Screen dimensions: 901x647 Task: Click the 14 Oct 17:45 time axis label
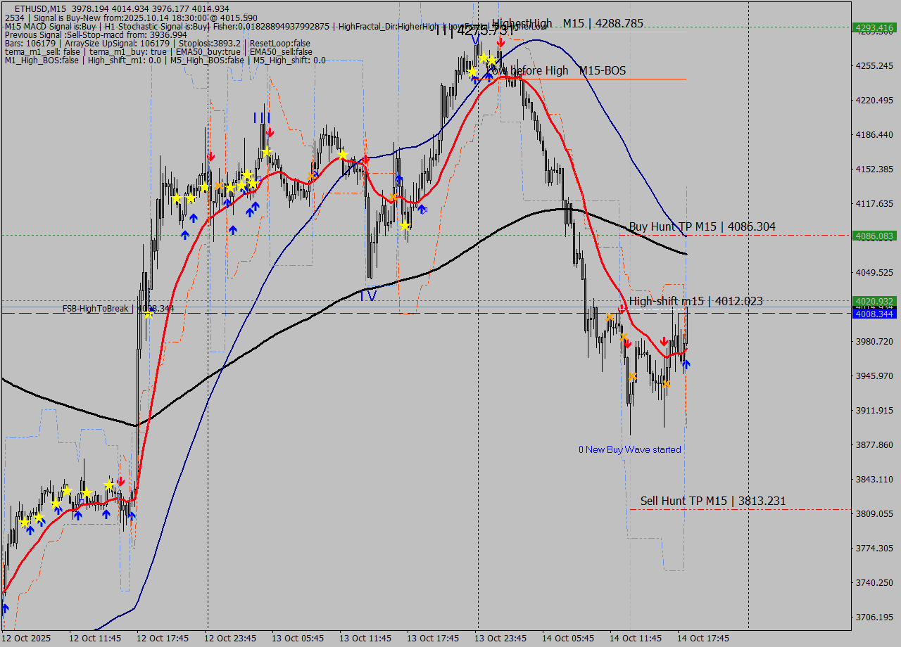pos(703,638)
